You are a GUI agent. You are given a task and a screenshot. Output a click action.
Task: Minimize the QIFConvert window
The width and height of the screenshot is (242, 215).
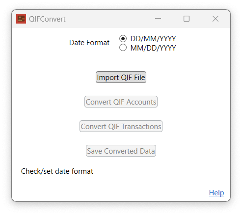158,19
